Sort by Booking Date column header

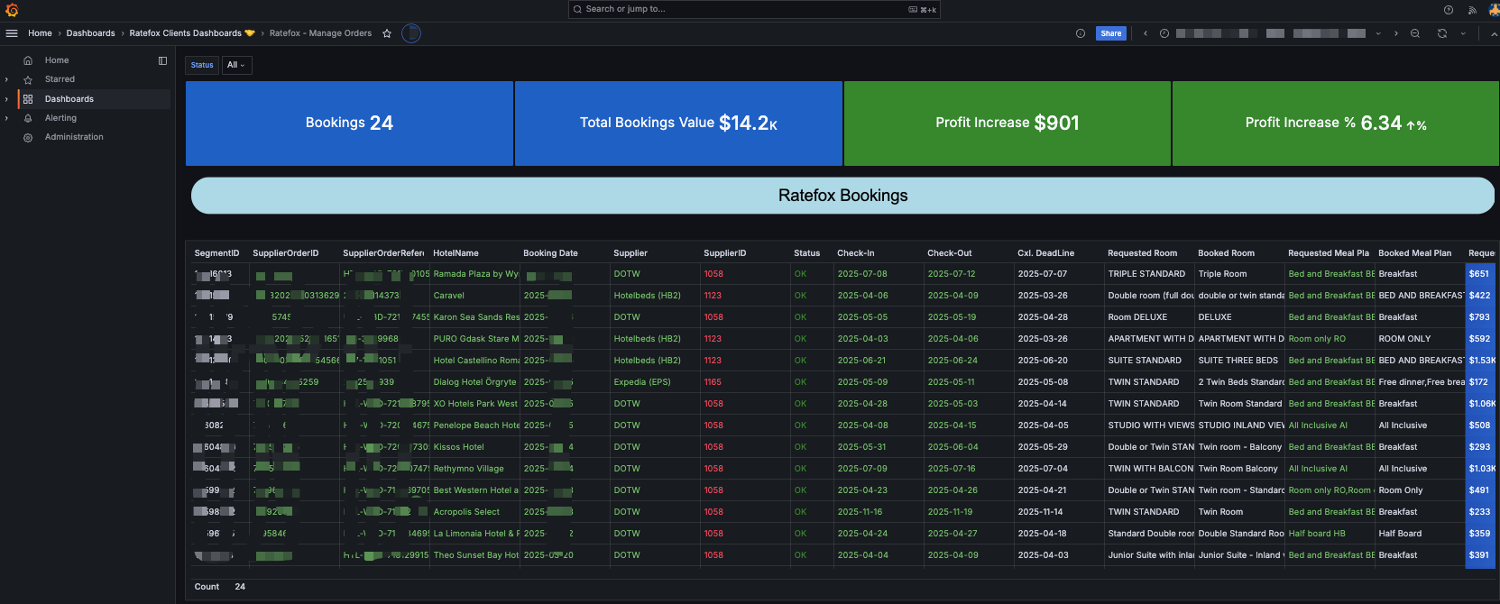pyautogui.click(x=550, y=253)
